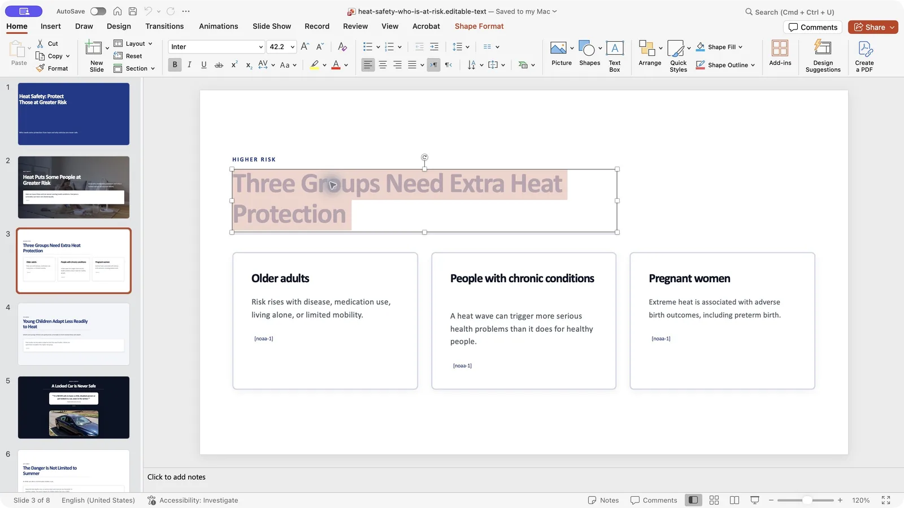
Task: Open the Insert tab
Action: click(x=50, y=26)
